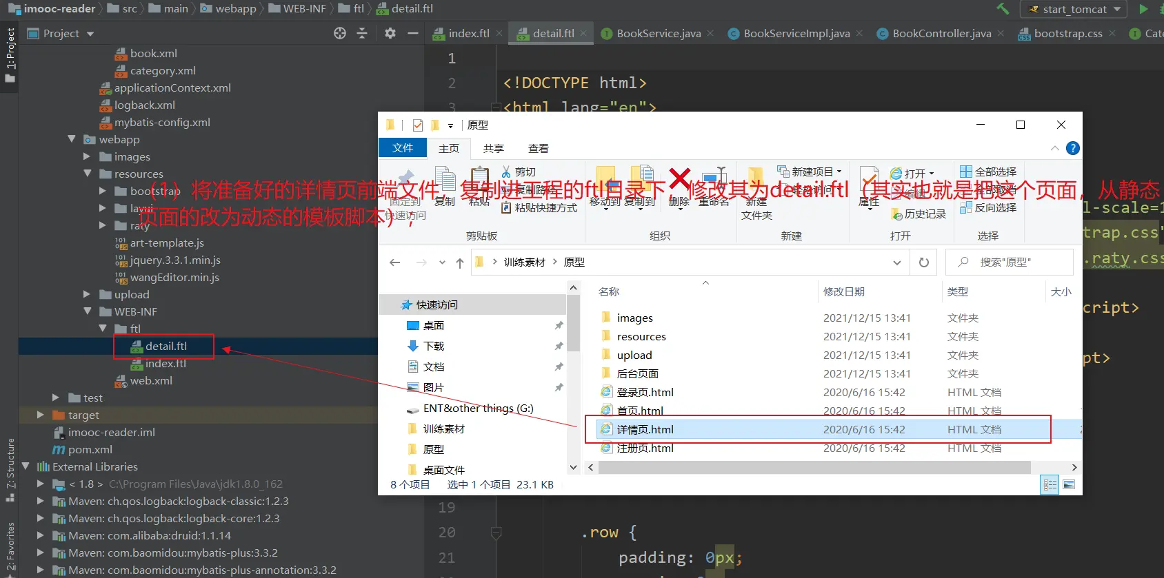This screenshot has height=578, width=1164.
Task: Expand the target folder tree arrow
Action: 41,415
